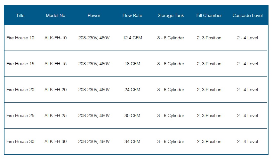Click Fire House 30 power voltage cell
The width and height of the screenshot is (273, 159).
point(94,142)
